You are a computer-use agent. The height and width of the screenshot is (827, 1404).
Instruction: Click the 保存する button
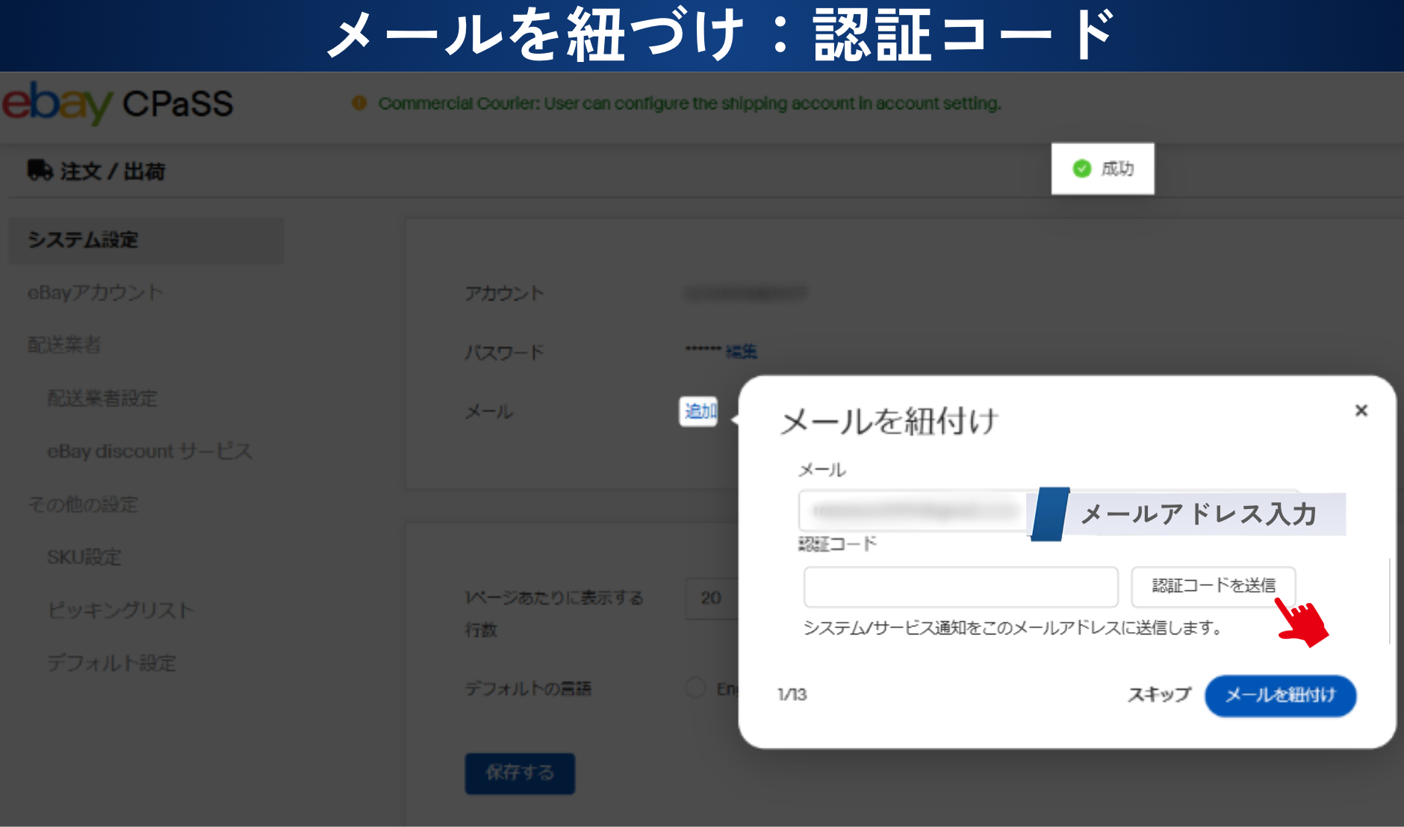pyautogui.click(x=520, y=773)
